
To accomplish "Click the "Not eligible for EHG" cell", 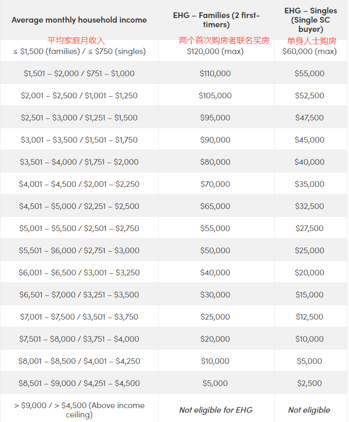I will [215, 410].
